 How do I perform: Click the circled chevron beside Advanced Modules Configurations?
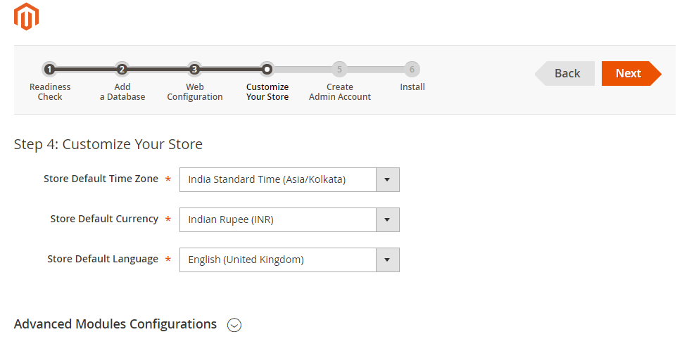pos(234,325)
